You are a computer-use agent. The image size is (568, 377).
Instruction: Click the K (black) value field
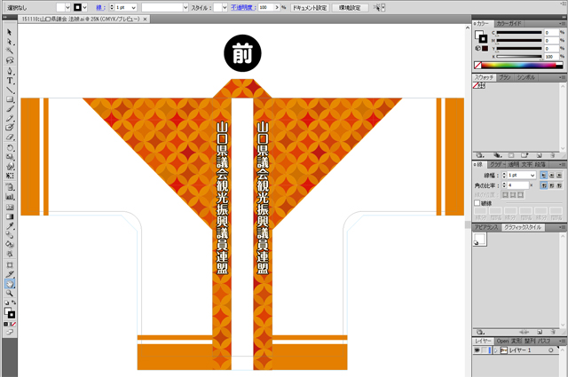coord(552,57)
